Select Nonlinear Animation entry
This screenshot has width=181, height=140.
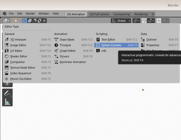point(73,62)
